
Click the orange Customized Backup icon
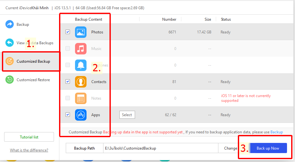(10, 61)
